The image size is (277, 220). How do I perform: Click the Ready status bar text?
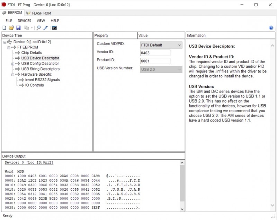[x=7, y=216]
